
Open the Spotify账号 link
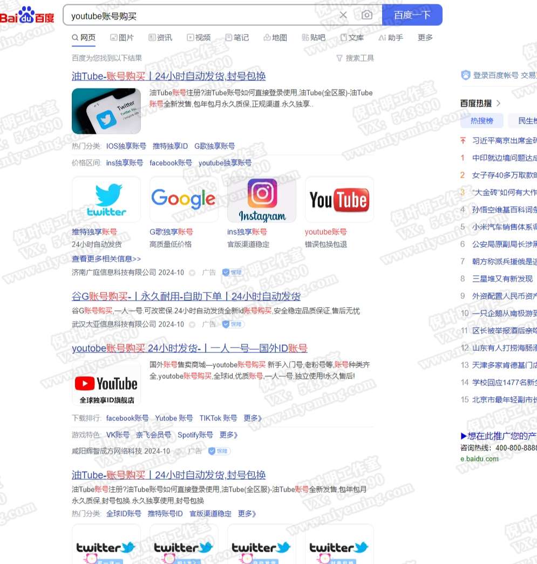click(x=195, y=435)
